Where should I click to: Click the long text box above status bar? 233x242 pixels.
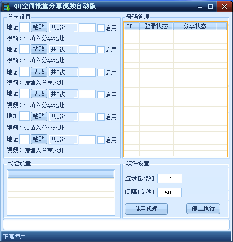[x=116, y=225]
